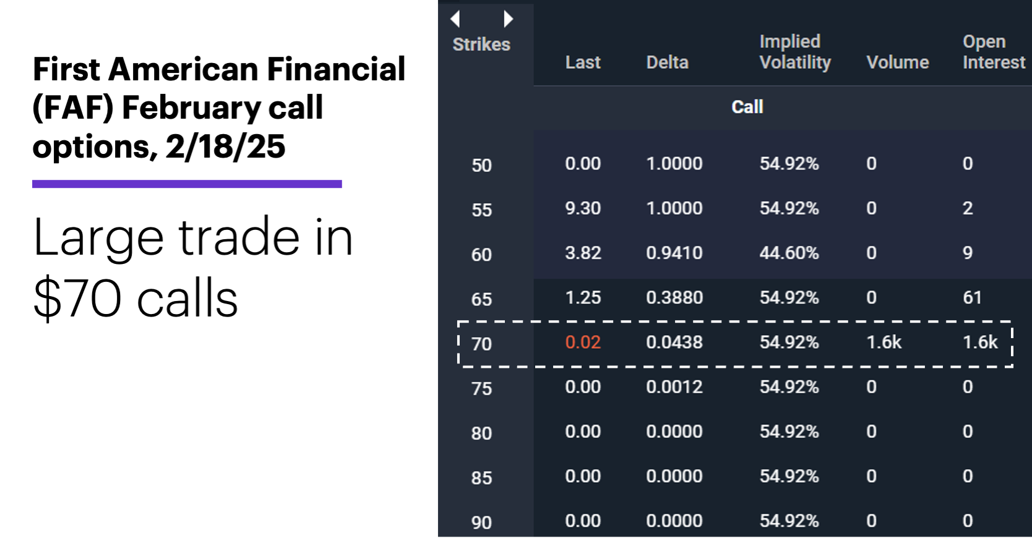Click the right arrow to view next expiration

pos(509,20)
